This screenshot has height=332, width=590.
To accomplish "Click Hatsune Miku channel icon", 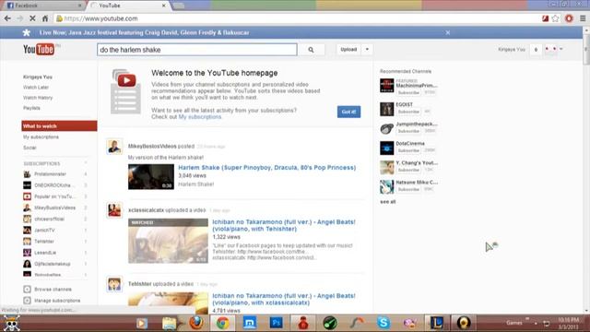I will coord(386,186).
